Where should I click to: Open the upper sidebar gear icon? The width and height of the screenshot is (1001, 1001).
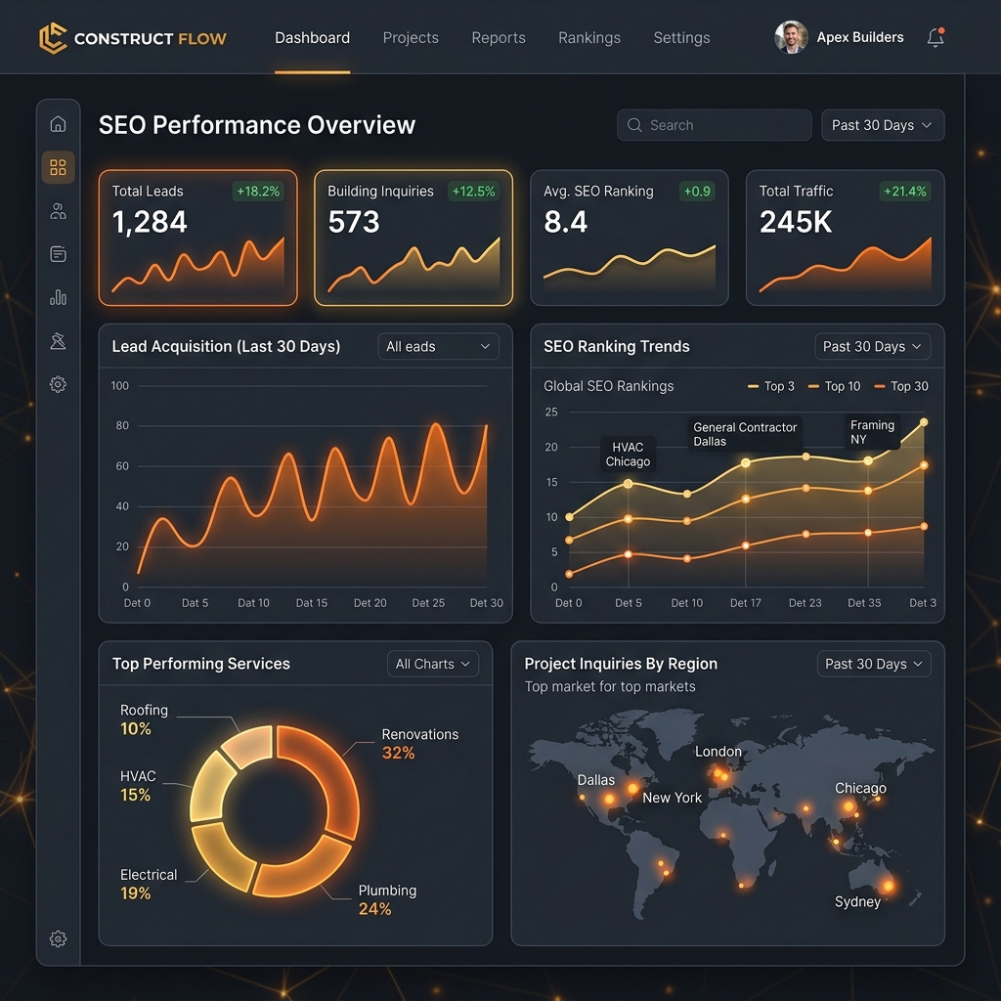click(x=58, y=384)
